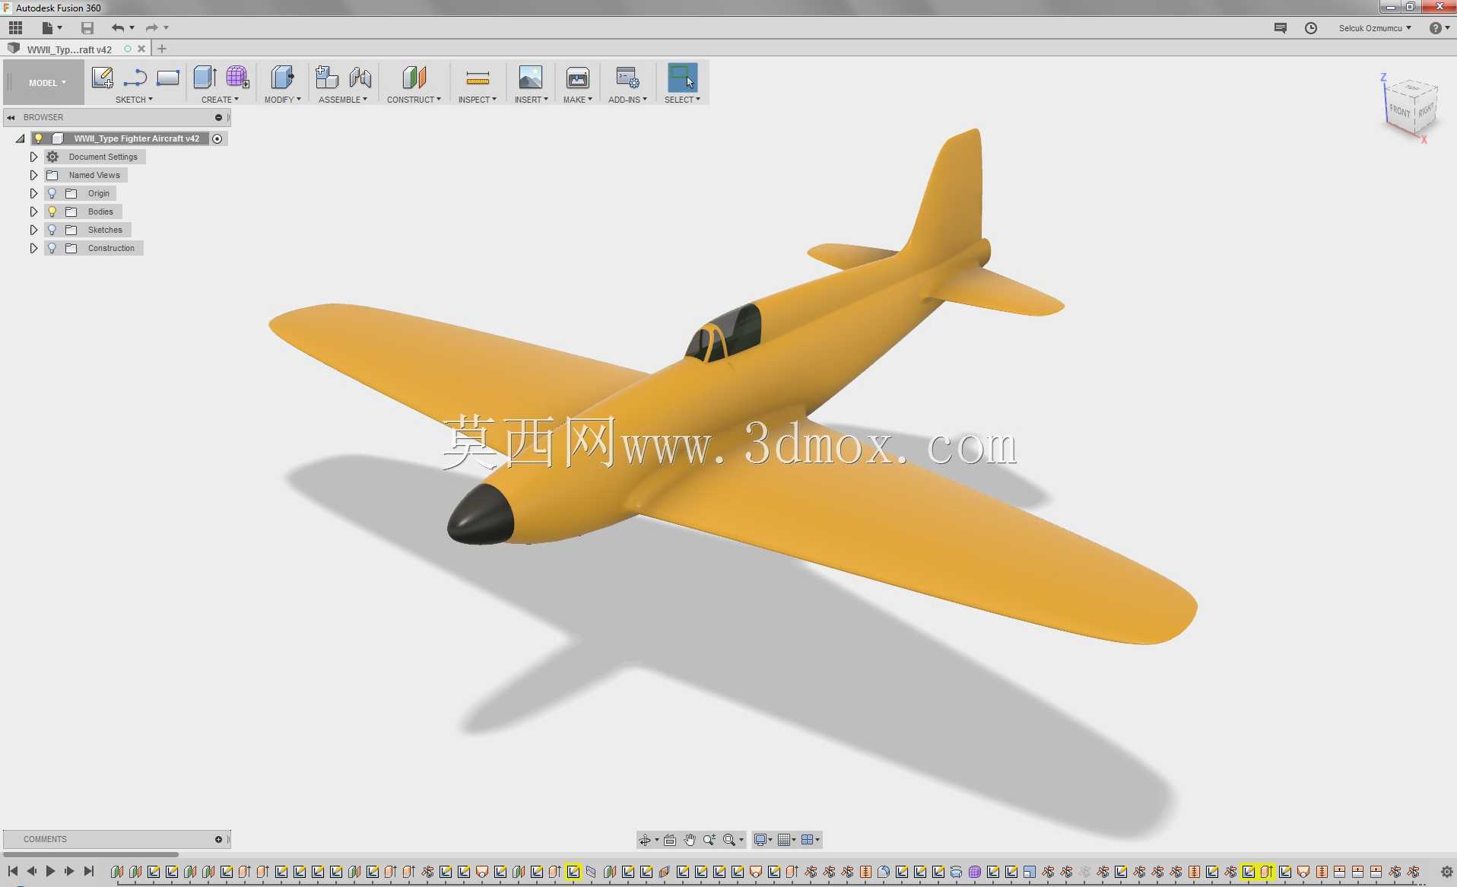
Task: Open timeline settings gear
Action: [1446, 872]
